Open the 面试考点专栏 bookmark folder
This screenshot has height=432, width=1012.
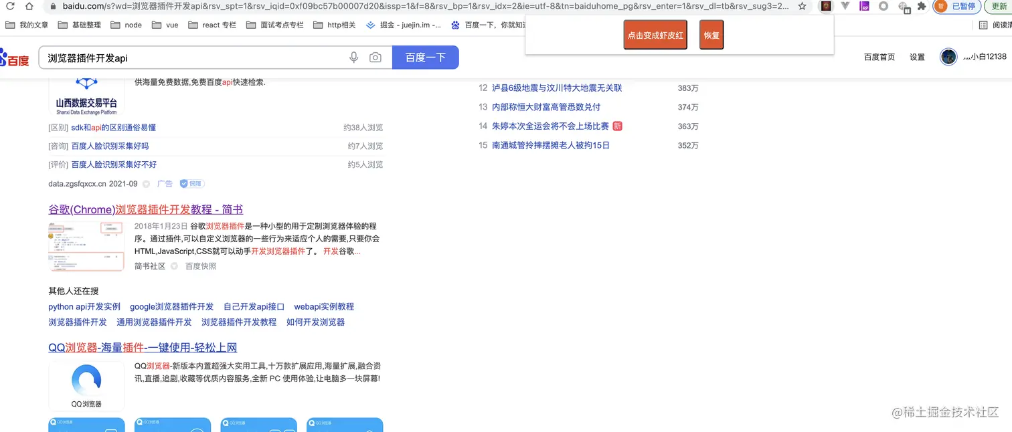pyautogui.click(x=274, y=25)
